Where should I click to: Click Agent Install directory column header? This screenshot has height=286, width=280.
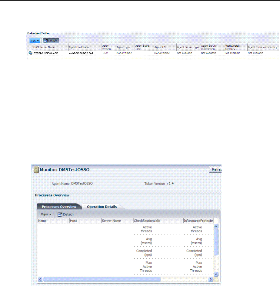point(232,47)
